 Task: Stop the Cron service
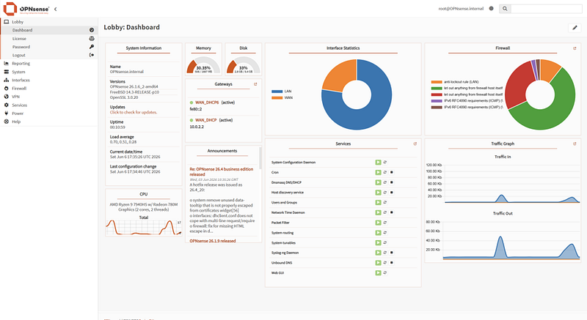point(392,173)
